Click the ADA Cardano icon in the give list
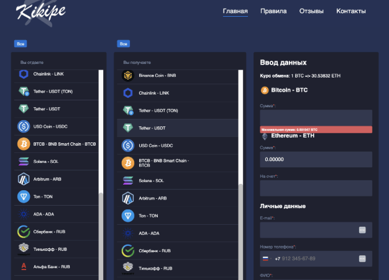Viewport: 389px width, 280px height. pos(24,214)
